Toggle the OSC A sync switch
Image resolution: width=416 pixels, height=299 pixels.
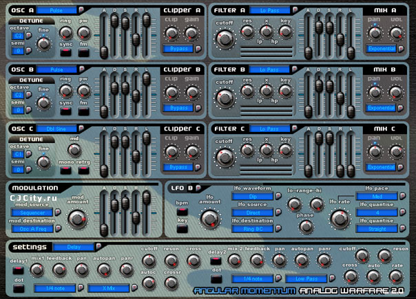(x=65, y=52)
